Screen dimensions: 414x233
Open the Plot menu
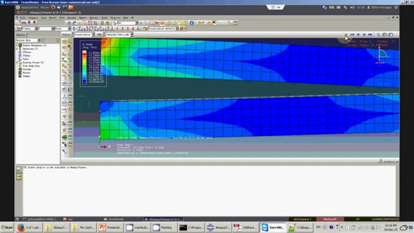coord(62,17)
